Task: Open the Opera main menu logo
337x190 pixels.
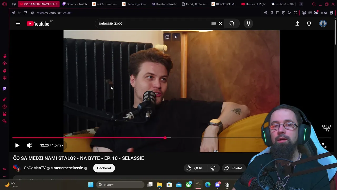Action: click(4, 4)
